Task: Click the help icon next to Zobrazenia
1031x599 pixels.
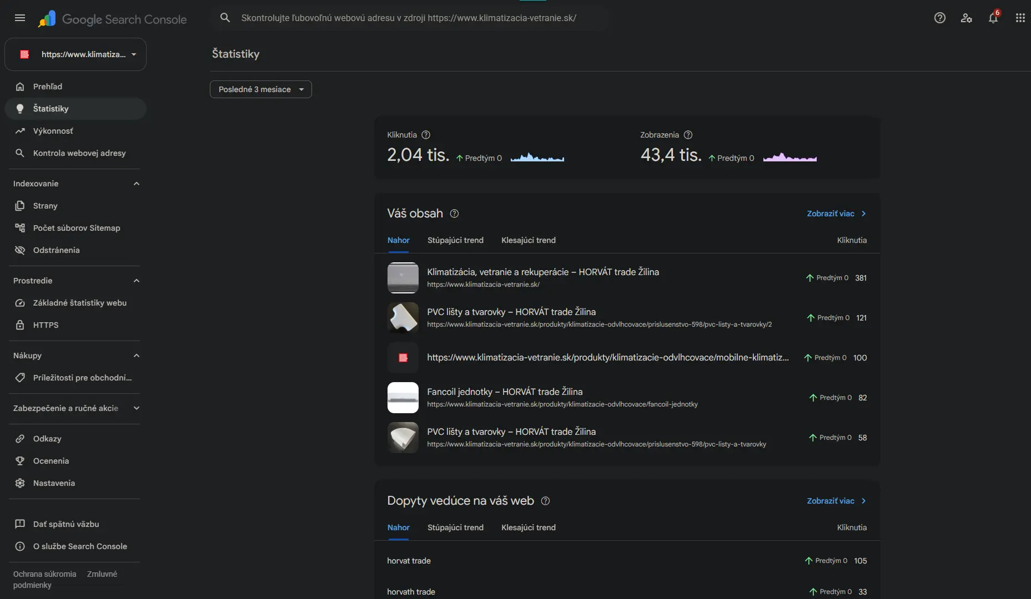Action: click(x=688, y=135)
